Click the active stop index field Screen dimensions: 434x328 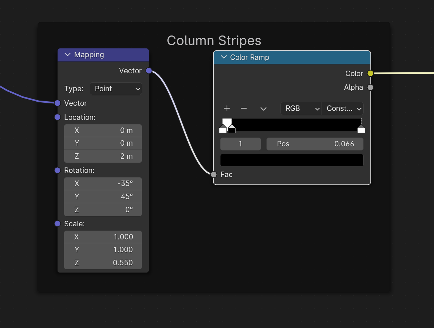click(240, 144)
